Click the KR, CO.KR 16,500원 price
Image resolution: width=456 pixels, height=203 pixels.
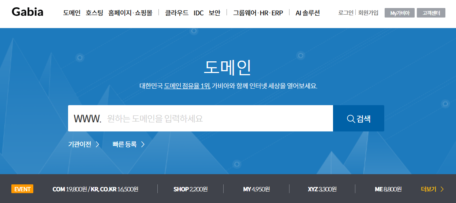click(114, 189)
